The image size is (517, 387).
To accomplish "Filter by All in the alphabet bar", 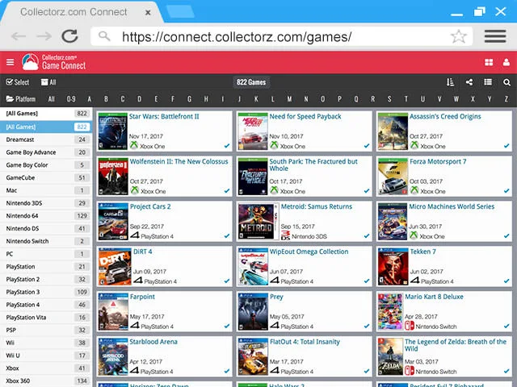I will tap(52, 99).
